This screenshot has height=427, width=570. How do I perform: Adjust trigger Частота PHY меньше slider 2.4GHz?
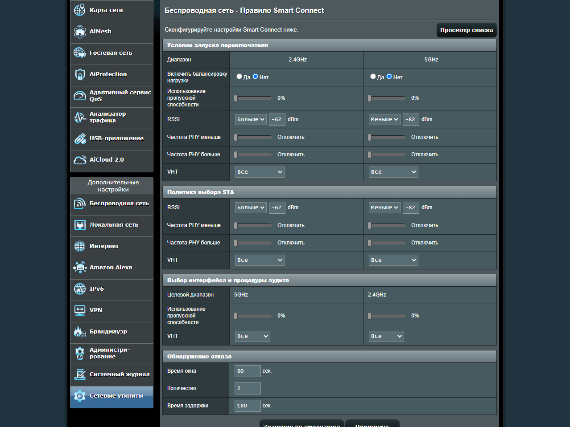pyautogui.click(x=253, y=137)
